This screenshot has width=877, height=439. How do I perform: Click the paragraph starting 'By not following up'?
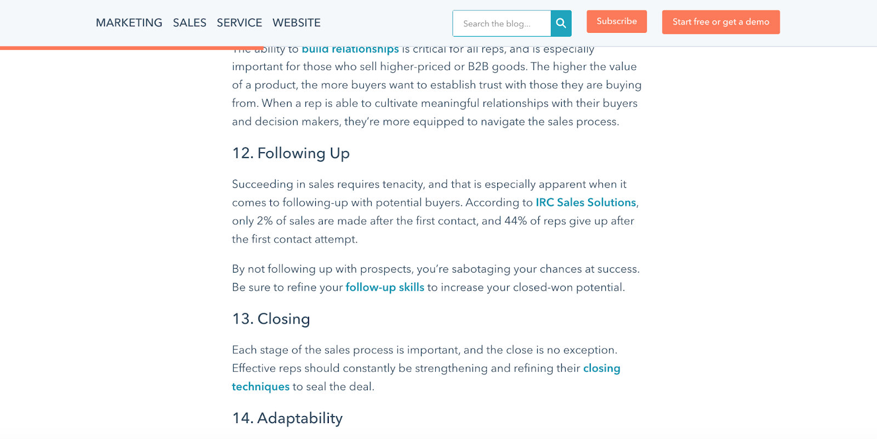436,278
